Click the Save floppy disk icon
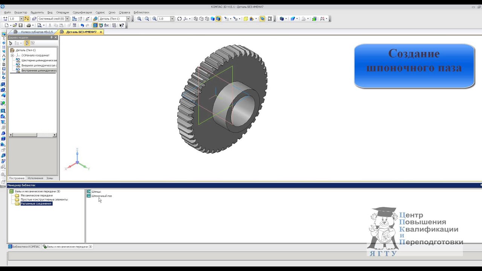 20,25
